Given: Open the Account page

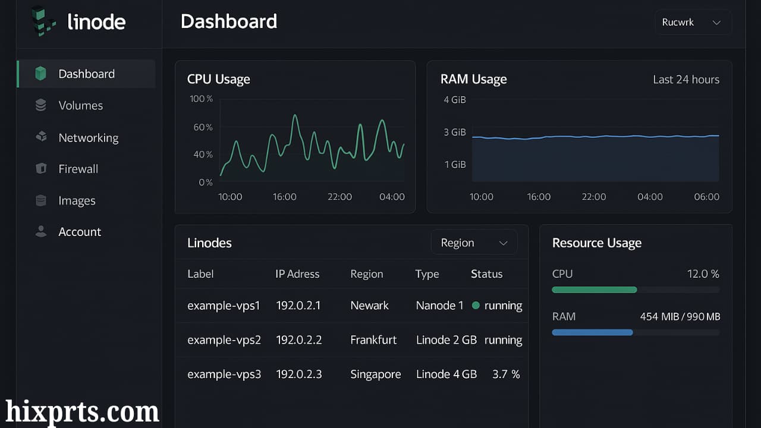Looking at the screenshot, I should [80, 232].
